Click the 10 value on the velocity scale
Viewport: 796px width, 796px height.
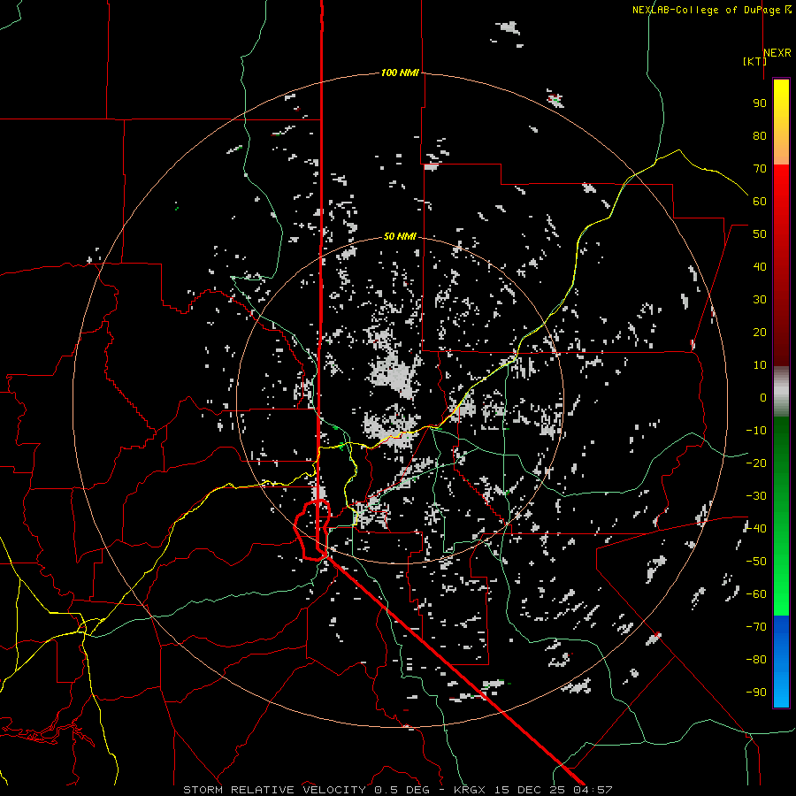[x=760, y=365]
